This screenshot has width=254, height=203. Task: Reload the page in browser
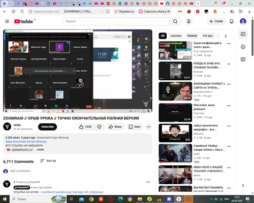(22, 12)
